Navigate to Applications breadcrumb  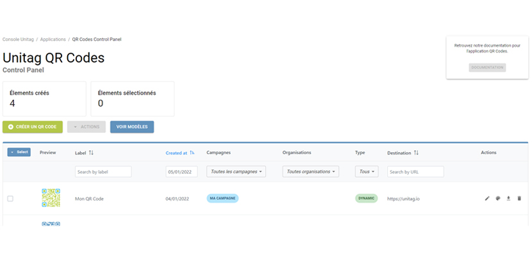pyautogui.click(x=53, y=40)
